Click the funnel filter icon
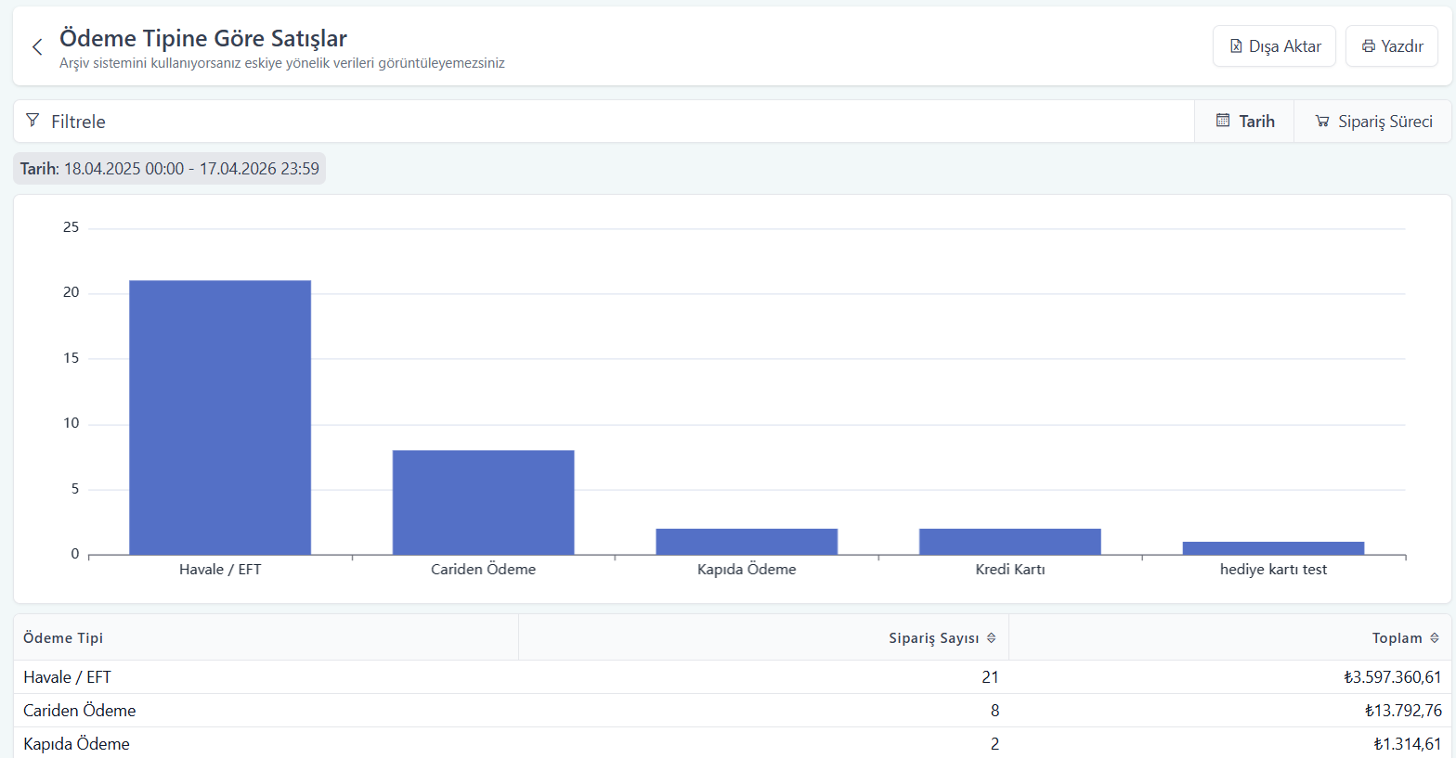1456x758 pixels. (32, 121)
